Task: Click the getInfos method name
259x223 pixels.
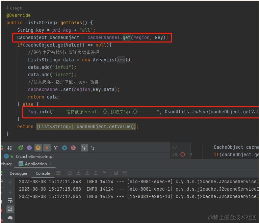Action: pyautogui.click(x=71, y=23)
